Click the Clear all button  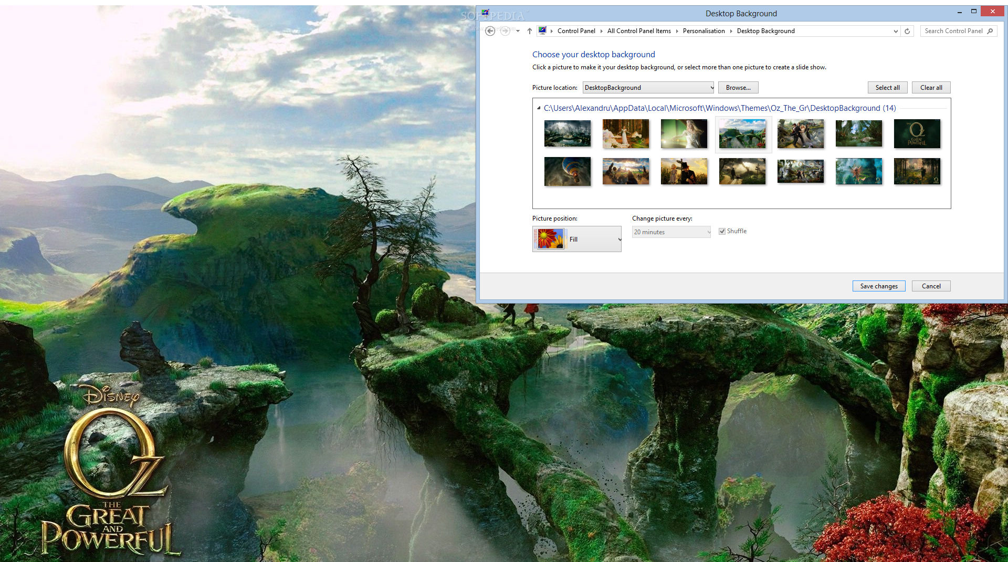tap(931, 88)
